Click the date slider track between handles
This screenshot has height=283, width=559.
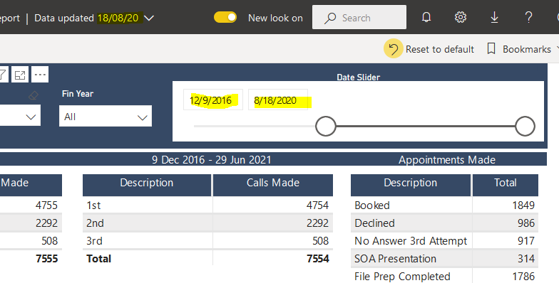425,126
